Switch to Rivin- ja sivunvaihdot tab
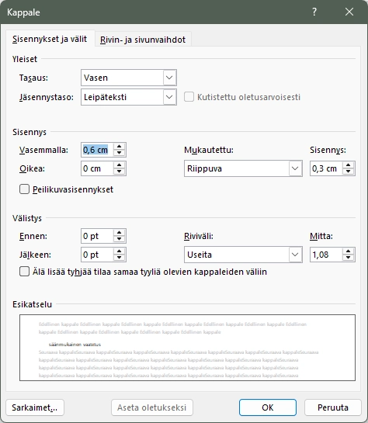Viewport: 368px width, 423px height. click(x=143, y=40)
